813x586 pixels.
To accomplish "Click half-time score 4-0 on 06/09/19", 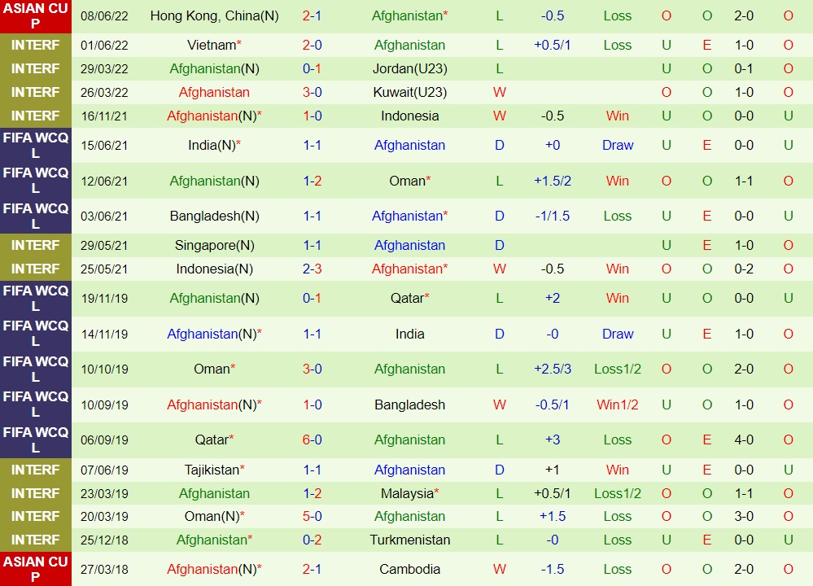I will tap(744, 439).
